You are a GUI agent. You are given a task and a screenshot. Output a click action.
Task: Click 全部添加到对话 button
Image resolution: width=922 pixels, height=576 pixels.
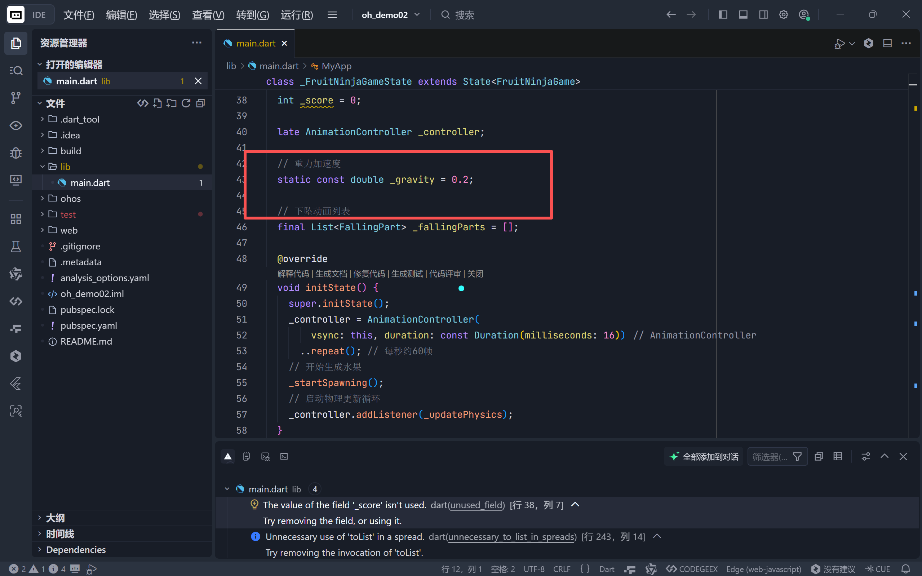pyautogui.click(x=704, y=456)
